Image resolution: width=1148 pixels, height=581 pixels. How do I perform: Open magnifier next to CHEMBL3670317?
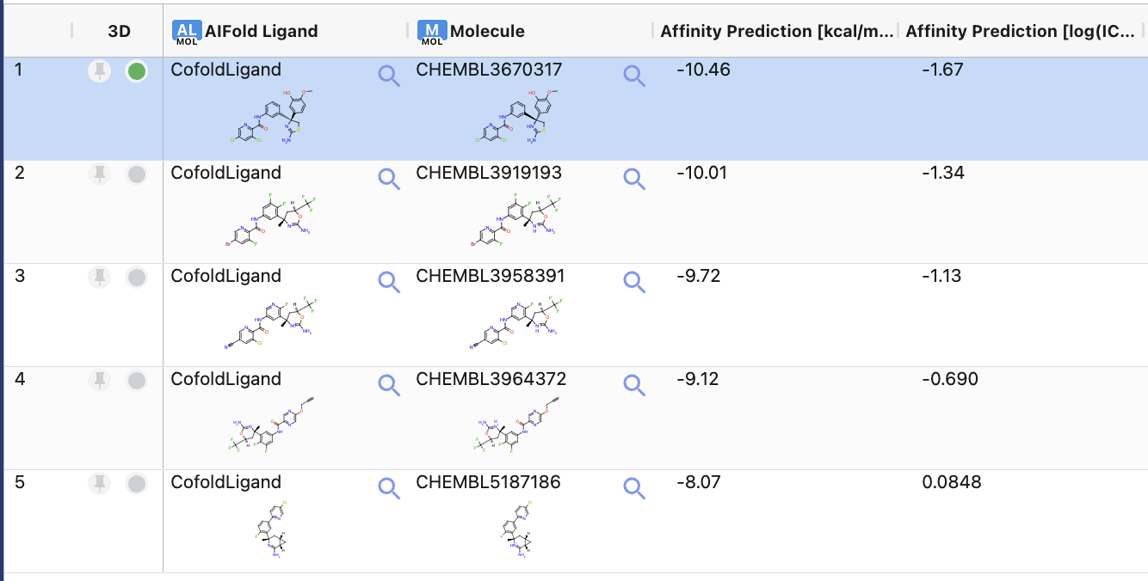(634, 76)
